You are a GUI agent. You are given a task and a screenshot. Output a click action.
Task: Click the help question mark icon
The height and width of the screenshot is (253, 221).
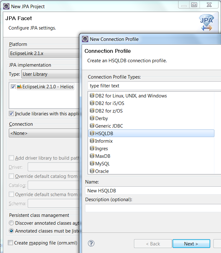pyautogui.click(x=91, y=243)
